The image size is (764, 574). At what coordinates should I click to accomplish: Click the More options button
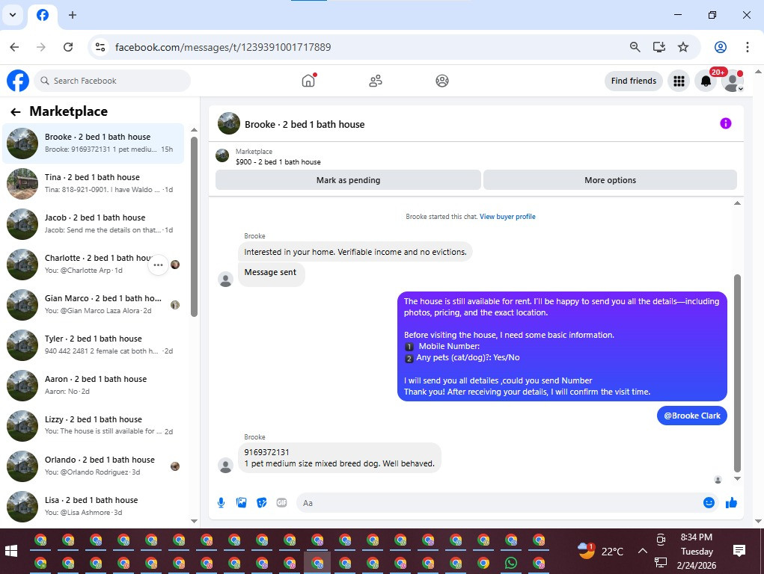click(x=610, y=180)
